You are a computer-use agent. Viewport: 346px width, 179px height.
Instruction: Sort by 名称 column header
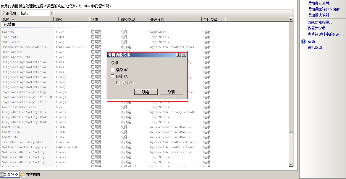point(27,19)
